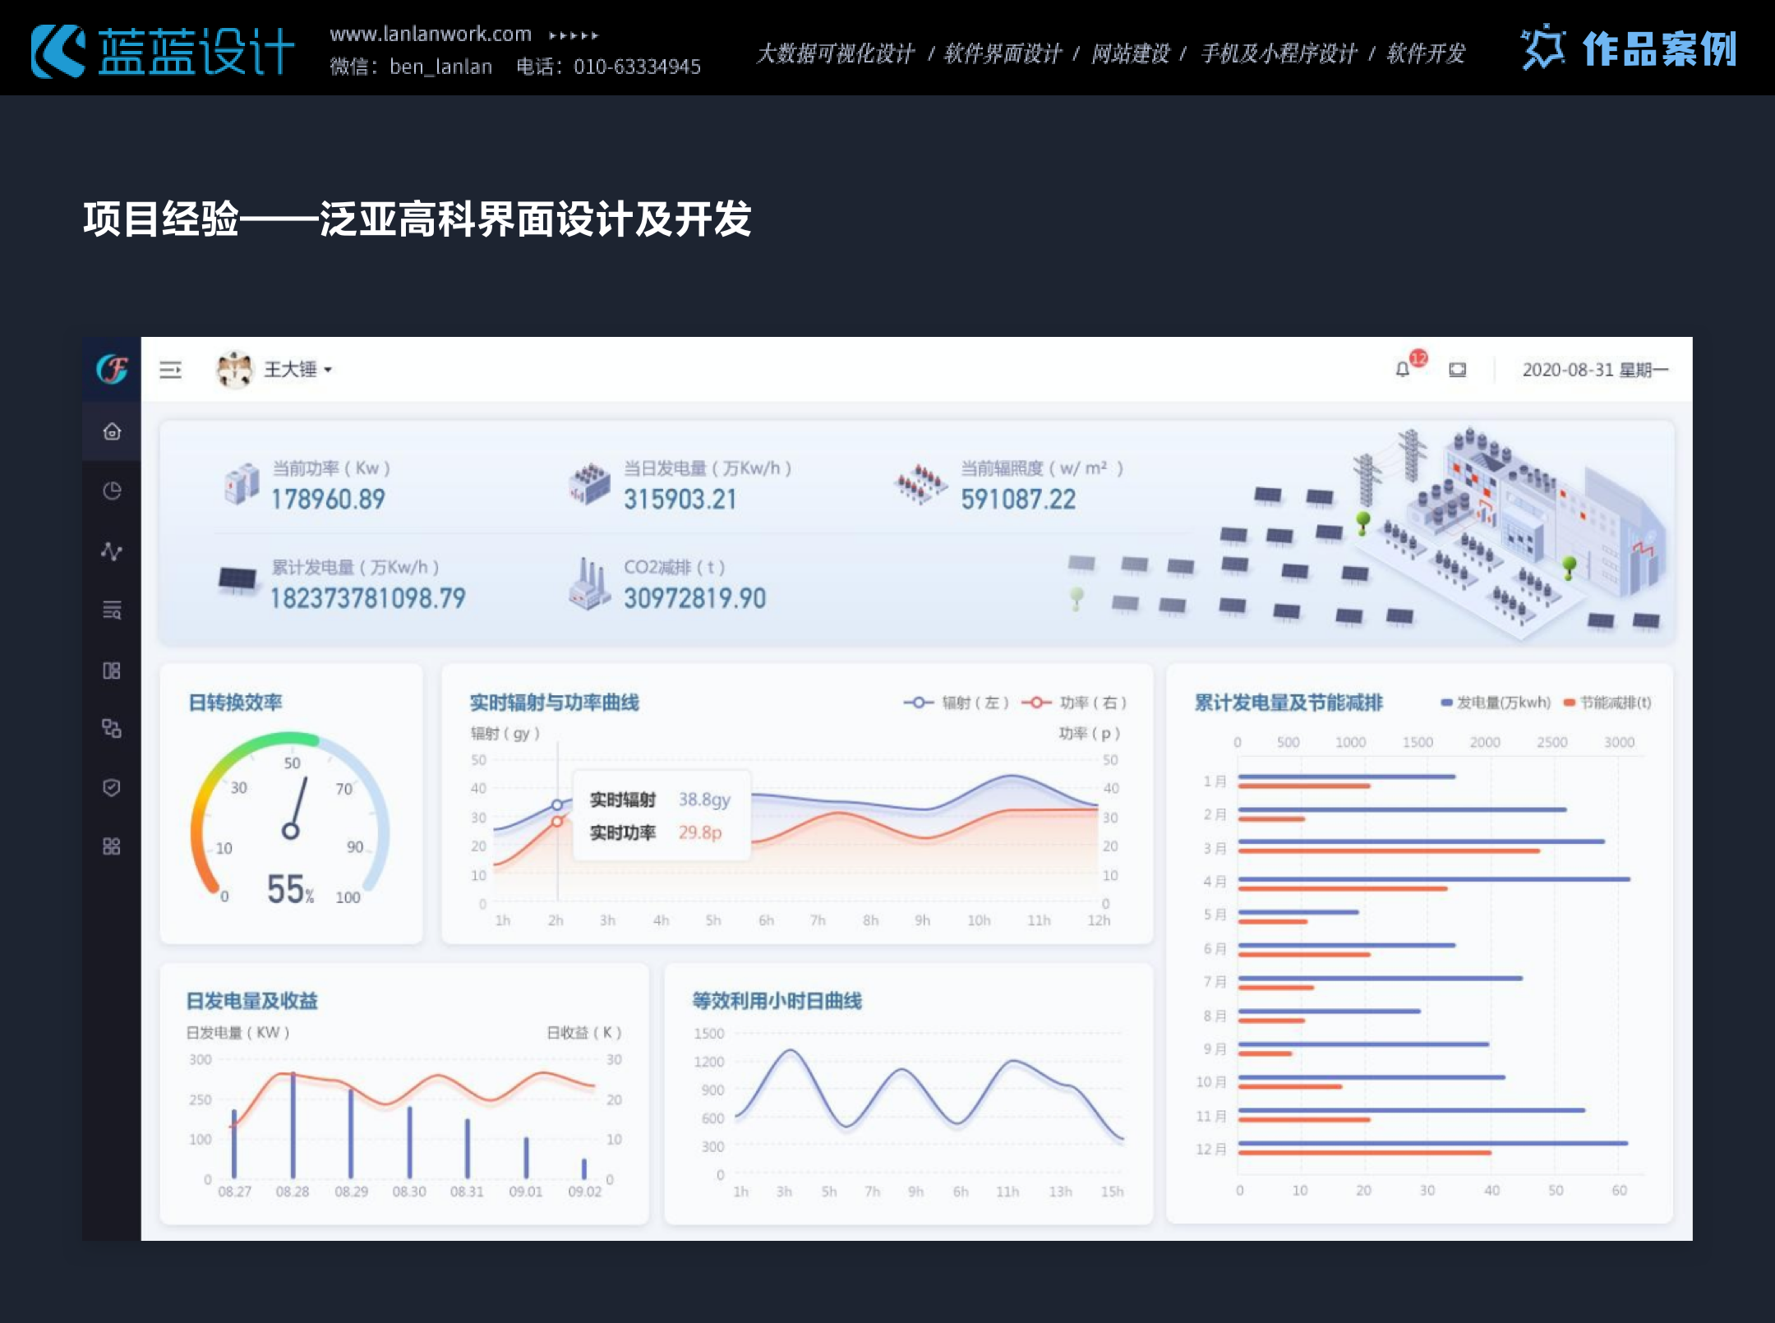Open the list search sidebar icon
Screen dimensions: 1775x1323
click(112, 610)
